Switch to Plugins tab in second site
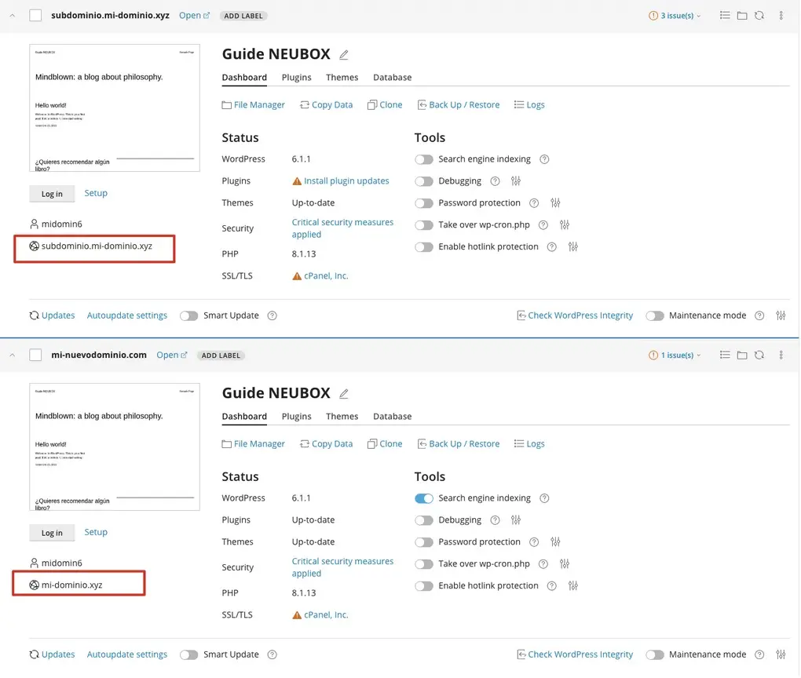Image resolution: width=801 pixels, height=678 pixels. click(x=296, y=416)
